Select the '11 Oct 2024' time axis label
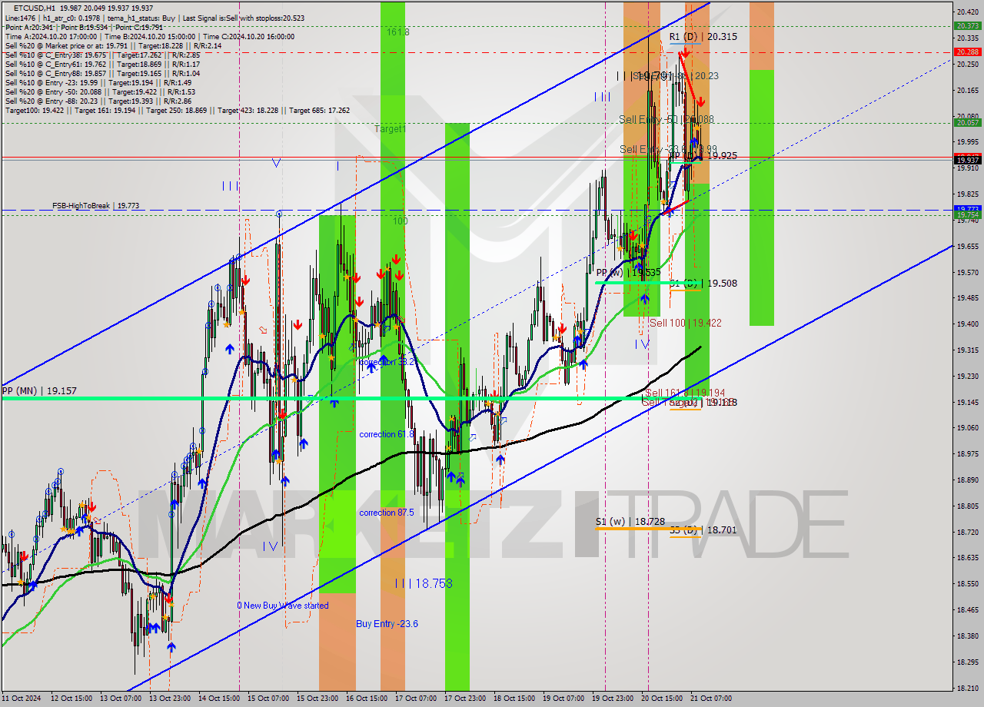The width and height of the screenshot is (984, 707). pyautogui.click(x=21, y=699)
